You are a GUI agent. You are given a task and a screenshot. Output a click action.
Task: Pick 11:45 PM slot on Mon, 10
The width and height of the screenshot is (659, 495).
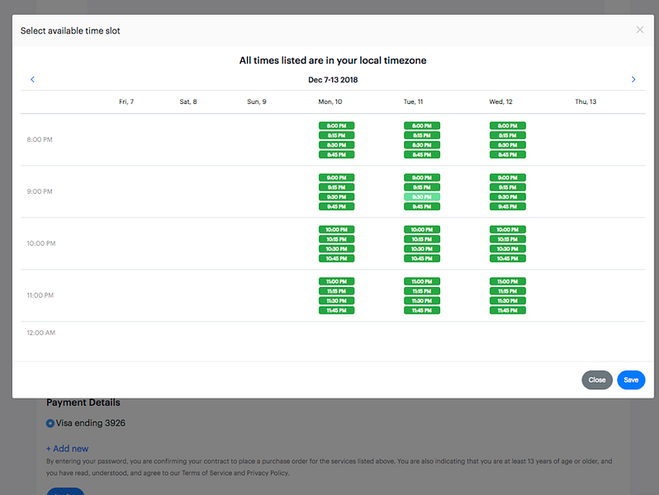[x=337, y=310]
